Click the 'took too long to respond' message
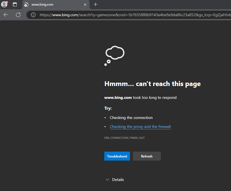This screenshot has width=231, height=191. click(x=155, y=97)
